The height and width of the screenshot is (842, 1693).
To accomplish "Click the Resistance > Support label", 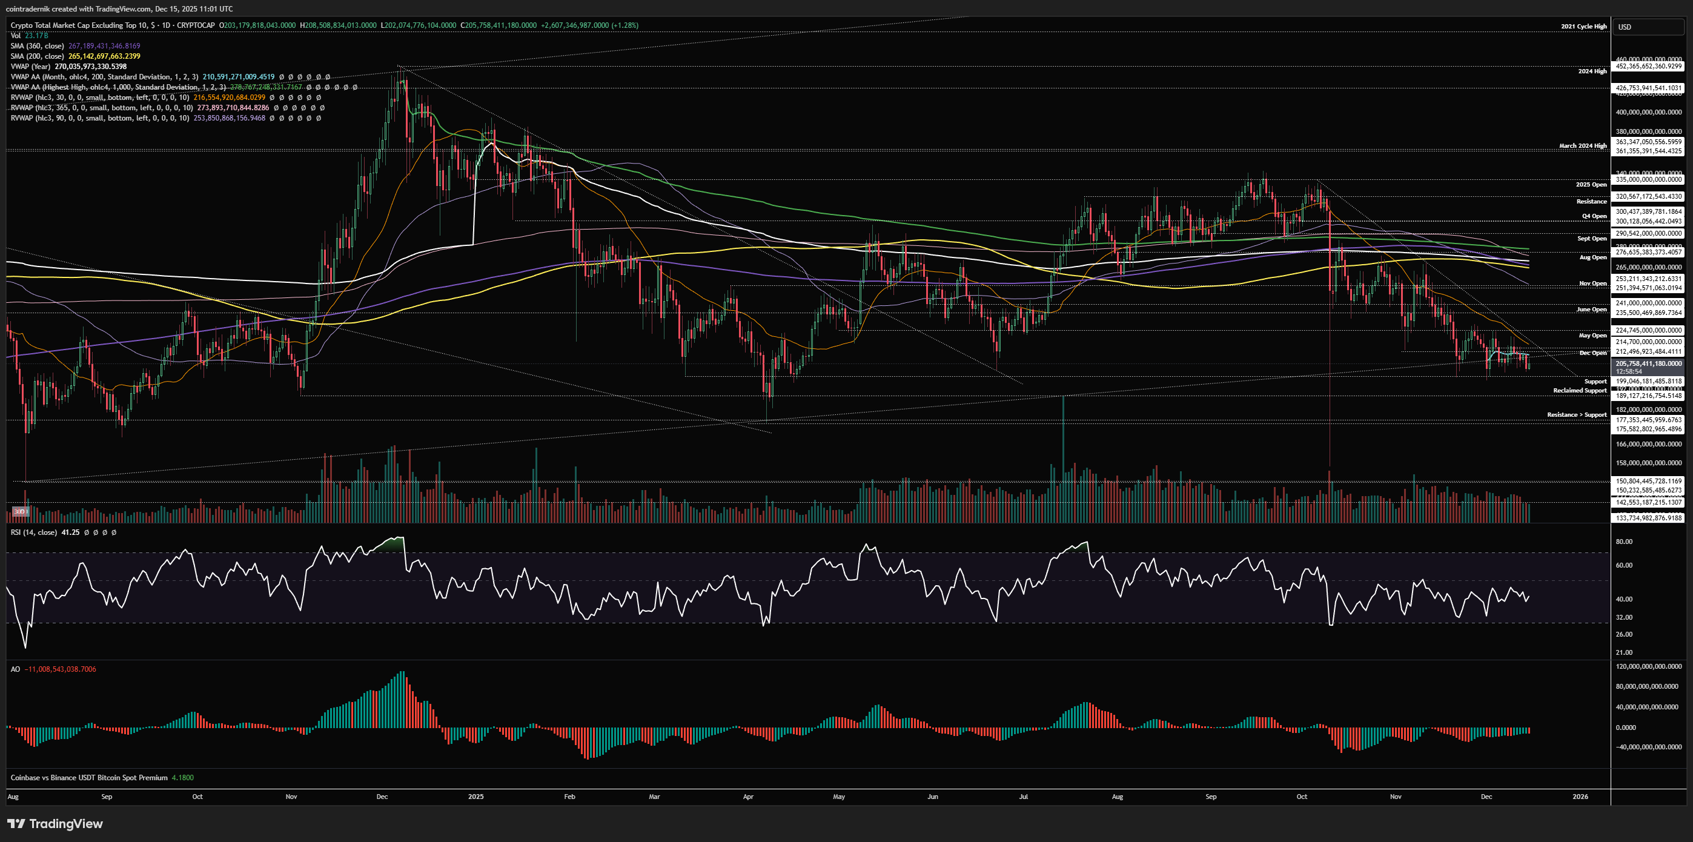I will pyautogui.click(x=1576, y=415).
